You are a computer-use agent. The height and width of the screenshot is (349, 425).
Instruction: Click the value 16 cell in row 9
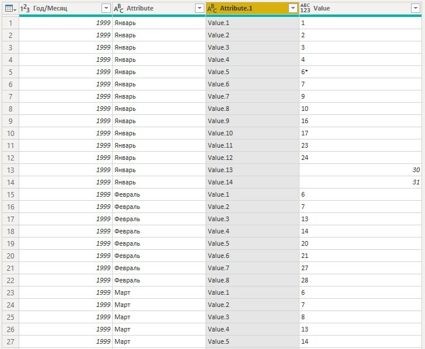coord(361,121)
